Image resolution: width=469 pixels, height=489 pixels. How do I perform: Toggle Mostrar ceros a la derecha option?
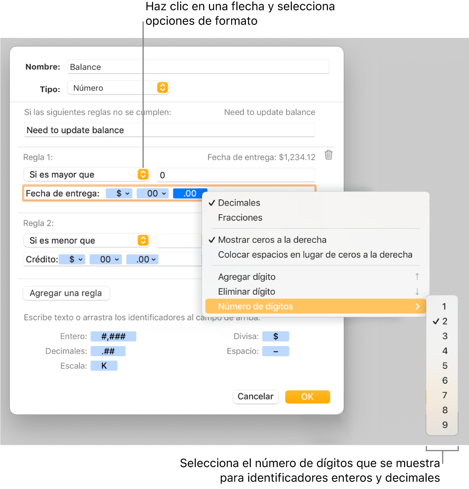pyautogui.click(x=272, y=240)
